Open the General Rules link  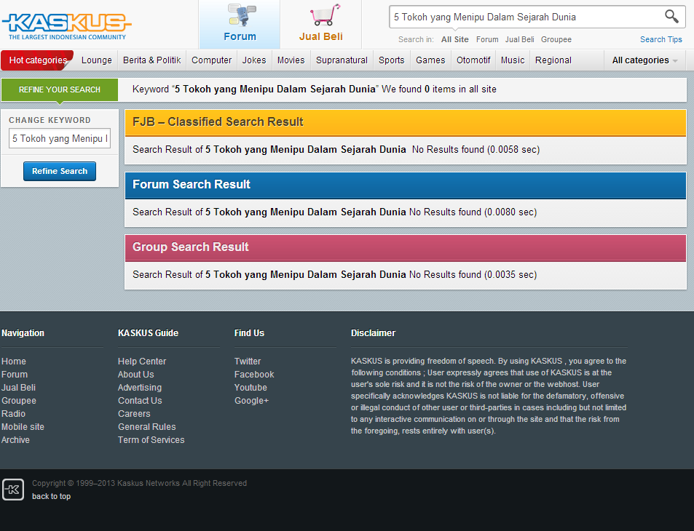pyautogui.click(x=147, y=427)
